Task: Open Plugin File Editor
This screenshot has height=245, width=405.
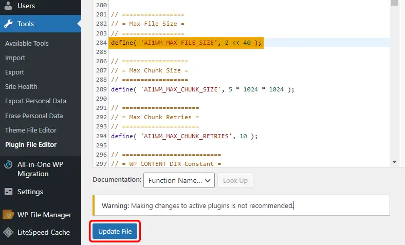Action: point(31,144)
